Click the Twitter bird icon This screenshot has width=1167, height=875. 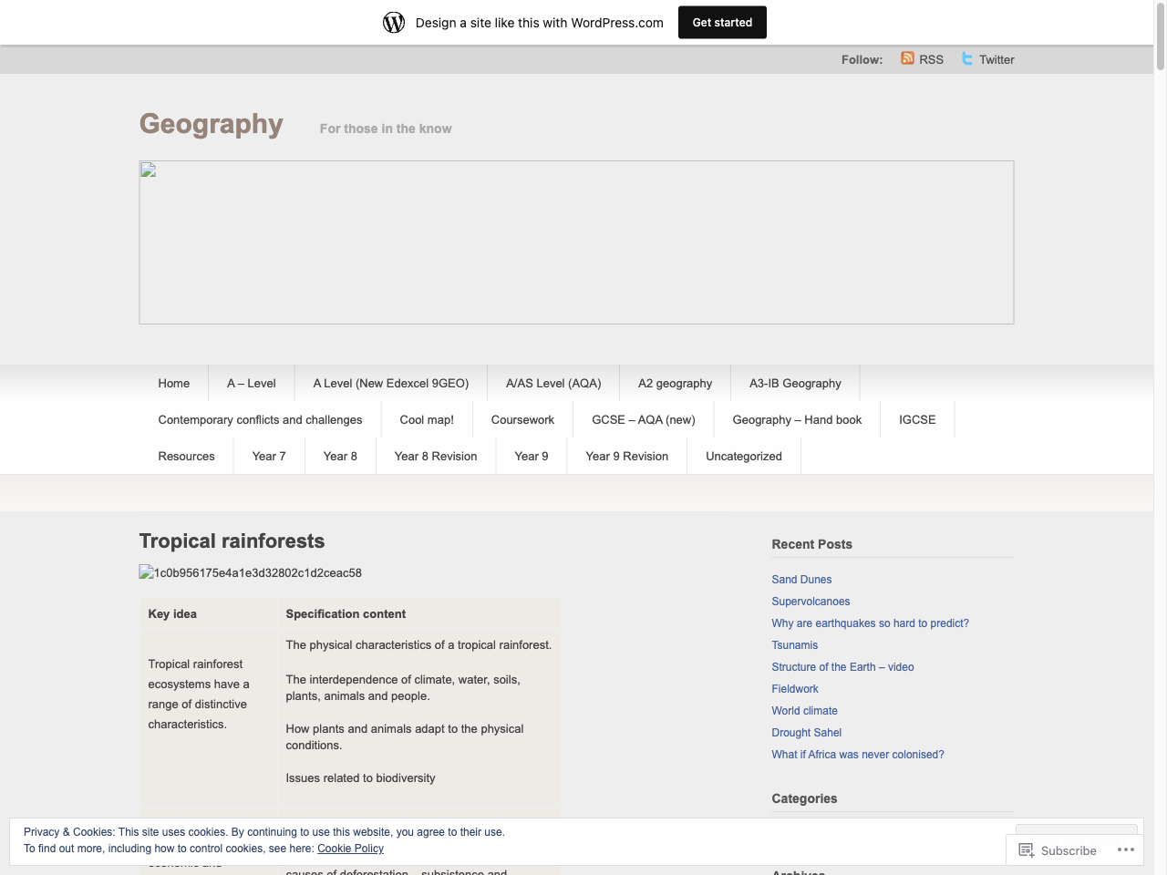[x=967, y=58]
